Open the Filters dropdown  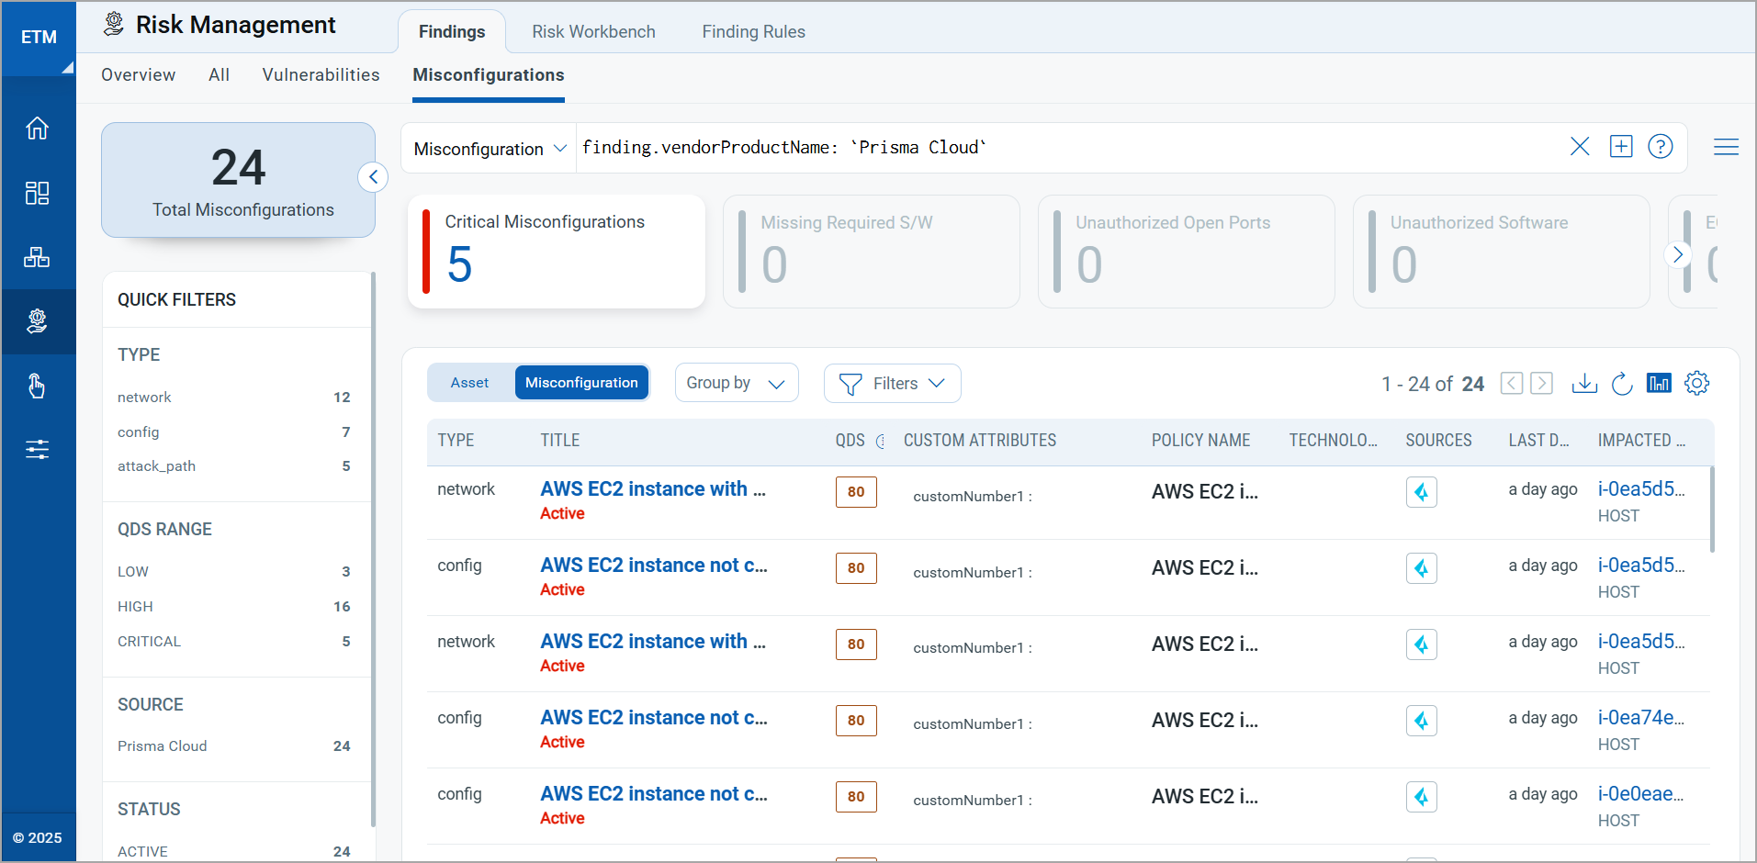tap(892, 383)
